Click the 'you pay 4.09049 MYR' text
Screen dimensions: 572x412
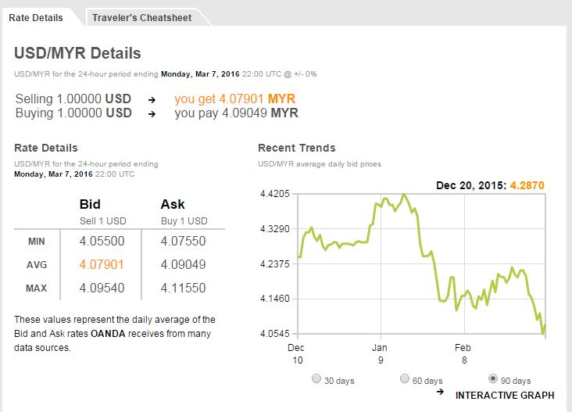pos(236,113)
